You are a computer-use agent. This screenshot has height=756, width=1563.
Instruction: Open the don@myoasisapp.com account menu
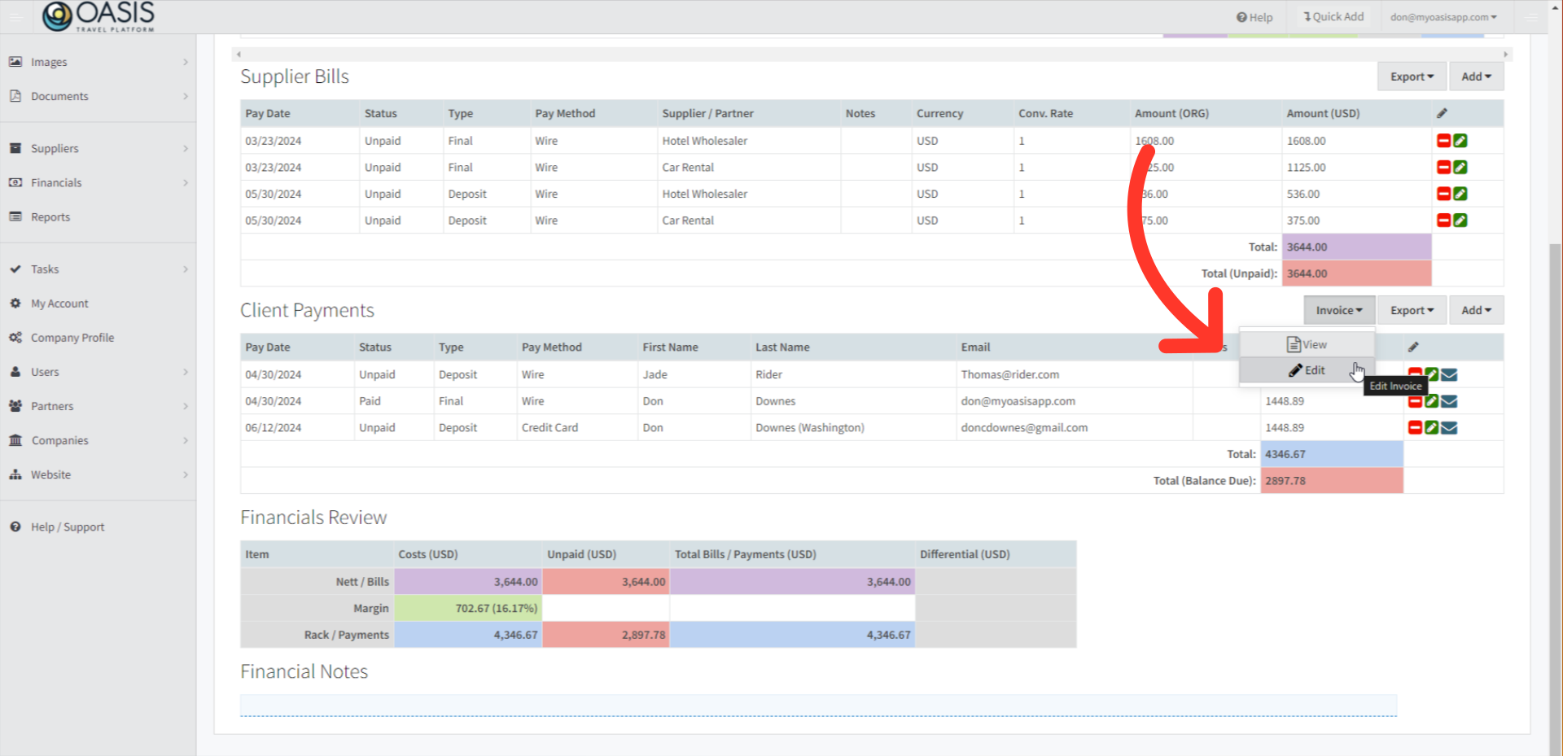1443,16
